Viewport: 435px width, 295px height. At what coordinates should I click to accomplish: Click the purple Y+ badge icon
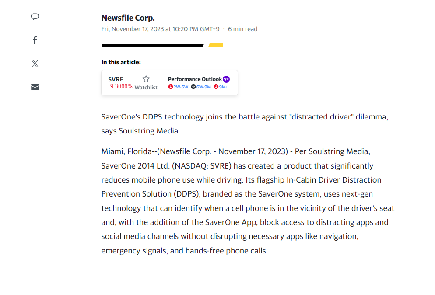click(x=226, y=79)
